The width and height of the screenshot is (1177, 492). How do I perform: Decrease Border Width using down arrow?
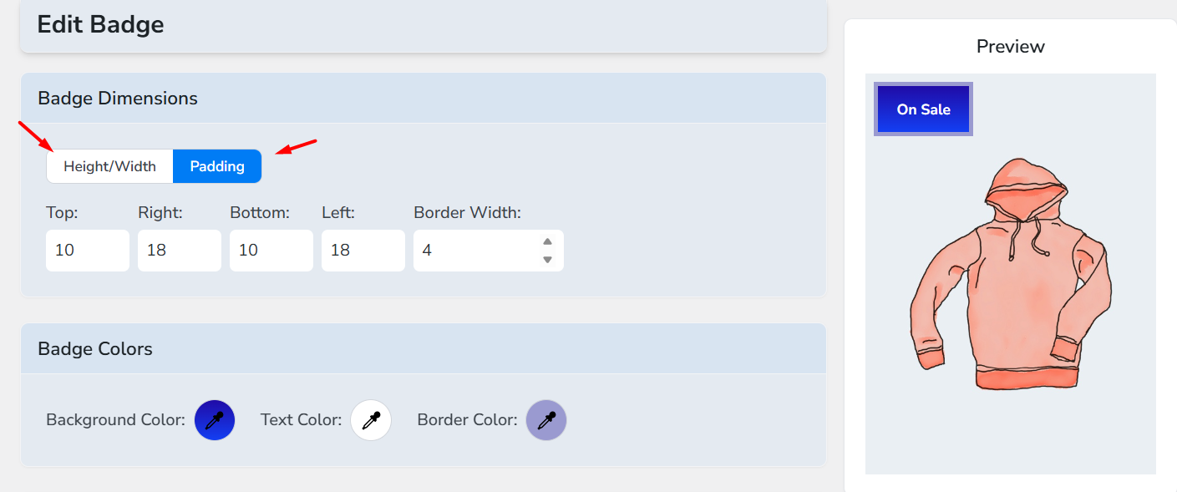(547, 259)
